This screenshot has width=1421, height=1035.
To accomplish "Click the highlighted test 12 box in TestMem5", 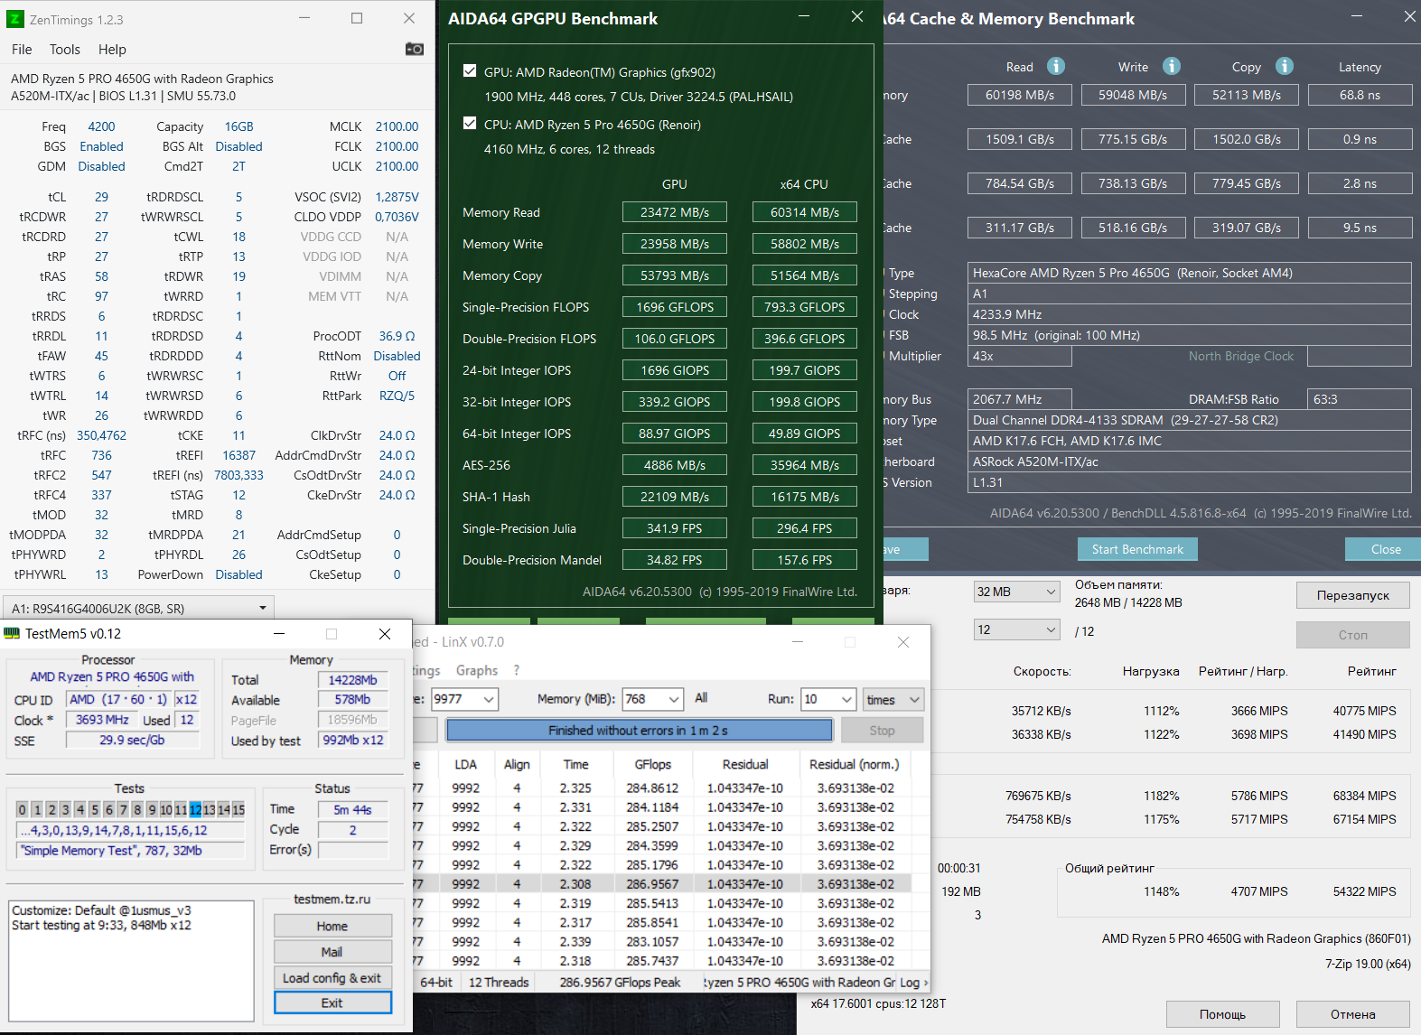I will (195, 809).
